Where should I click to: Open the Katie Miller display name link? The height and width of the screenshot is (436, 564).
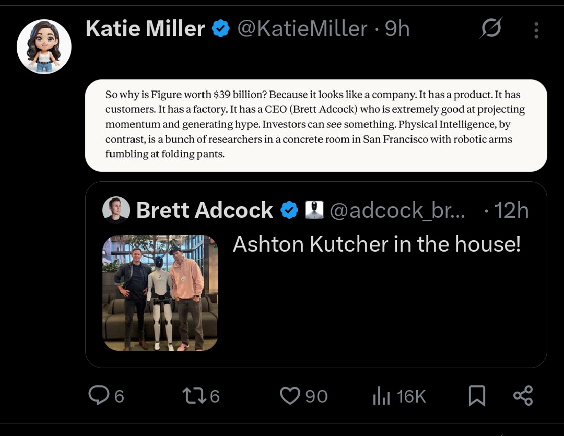145,29
